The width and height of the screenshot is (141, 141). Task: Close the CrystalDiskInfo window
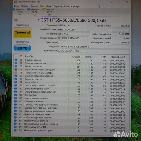[127, 2]
